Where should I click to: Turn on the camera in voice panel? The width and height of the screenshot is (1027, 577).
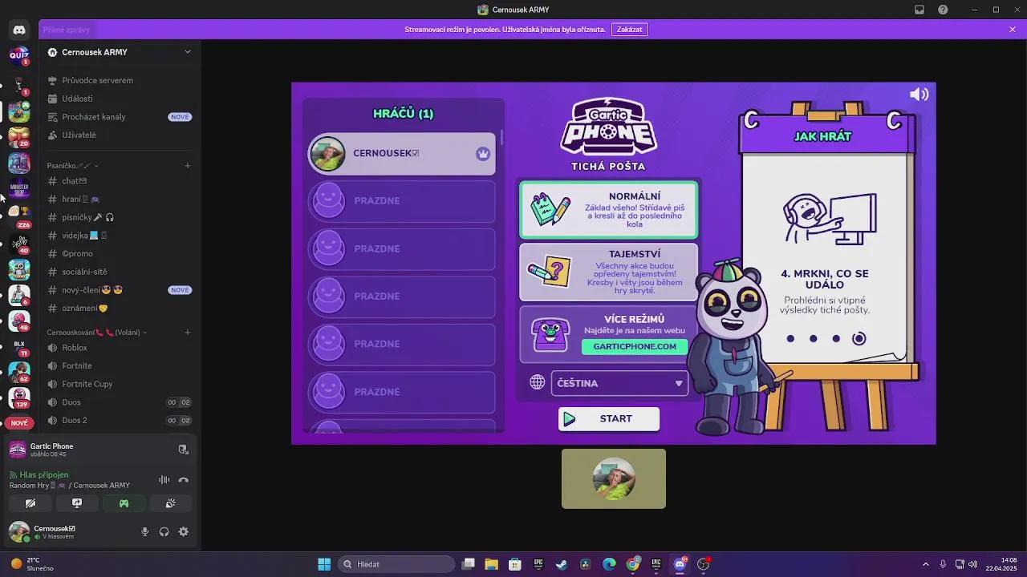(x=30, y=503)
